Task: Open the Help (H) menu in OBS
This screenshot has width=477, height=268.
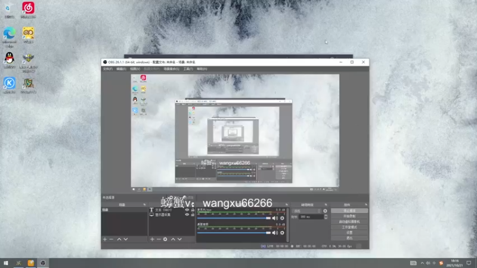Action: (202, 69)
